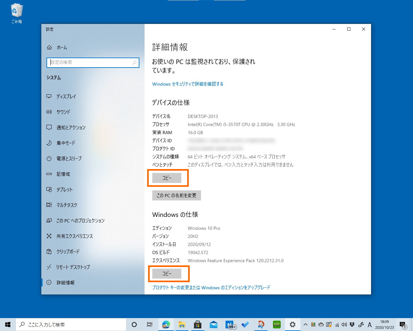This screenshot has width=413, height=331.
Task: Open Windows セキュリティで詳細を確認する link
Action: [187, 84]
